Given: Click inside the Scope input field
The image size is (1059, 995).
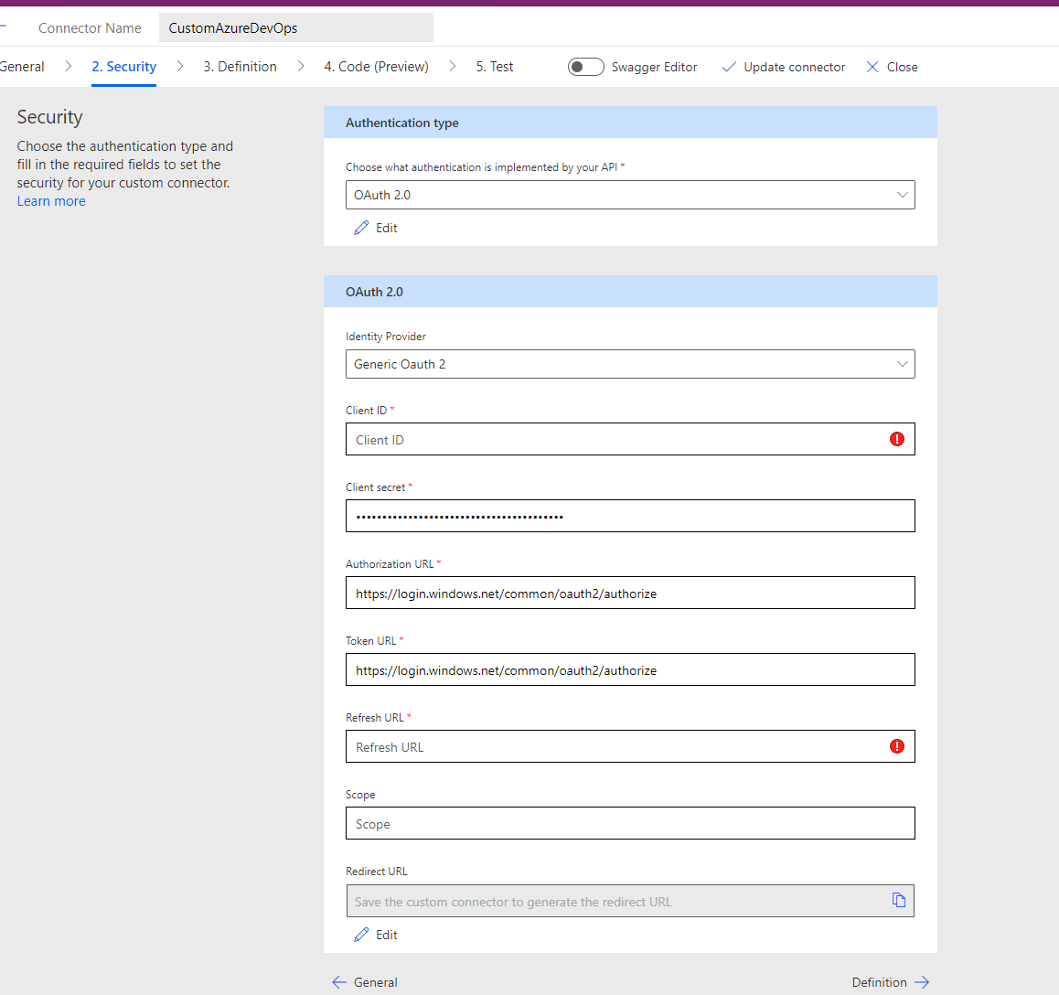Looking at the screenshot, I should (630, 823).
